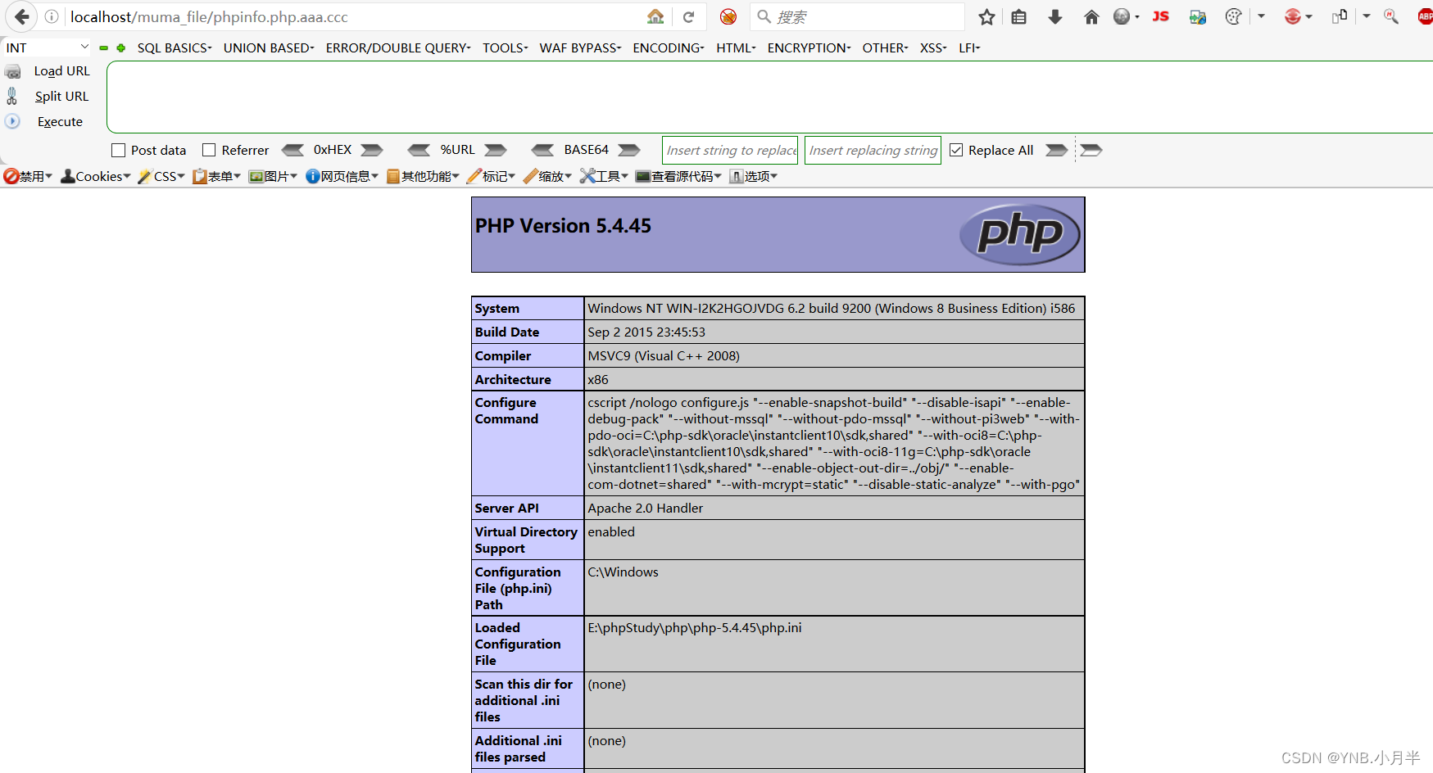Image resolution: width=1433 pixels, height=773 pixels.
Task: Toggle the red JS toolbar icon
Action: [1160, 16]
